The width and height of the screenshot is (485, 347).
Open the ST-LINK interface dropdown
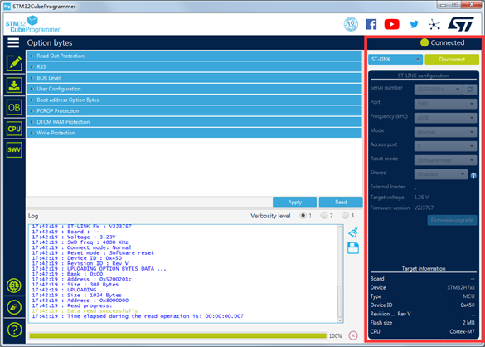[395, 60]
